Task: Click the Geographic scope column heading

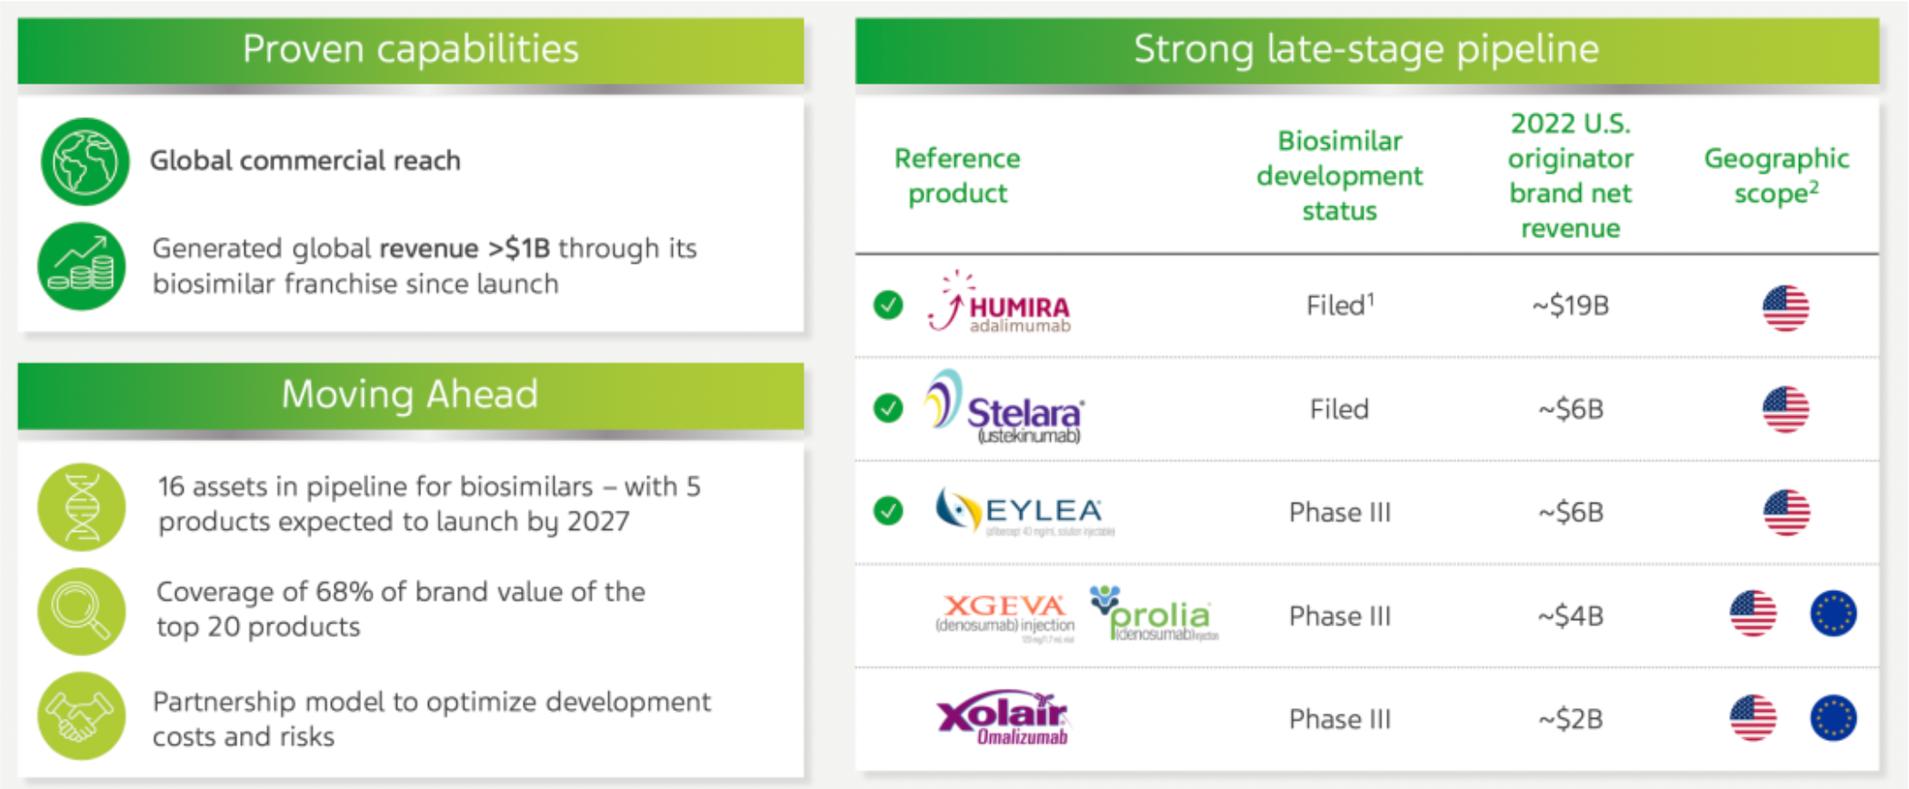Action: (x=1775, y=175)
